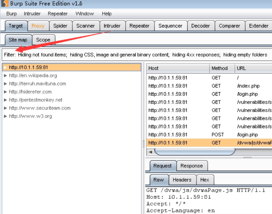Select the Site map sub-tab

click(x=18, y=40)
